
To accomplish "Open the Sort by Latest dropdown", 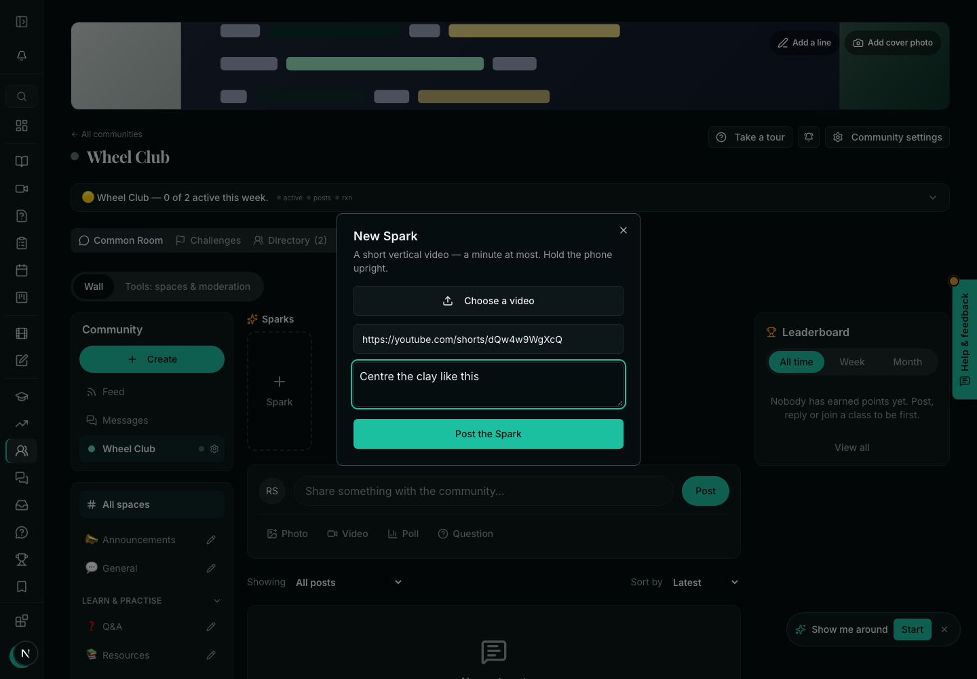I will 705,583.
